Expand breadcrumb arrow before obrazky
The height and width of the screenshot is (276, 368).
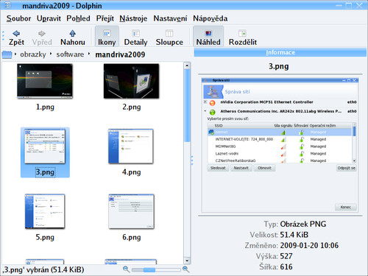[15, 54]
